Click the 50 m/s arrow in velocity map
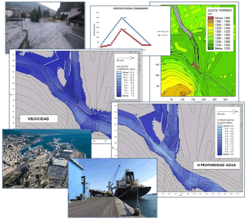 125,58
